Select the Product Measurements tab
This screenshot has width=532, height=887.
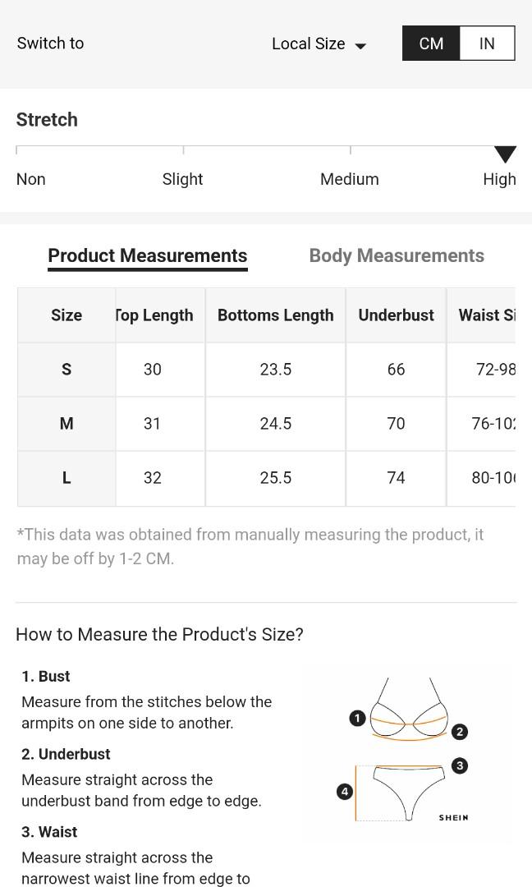coord(148,255)
